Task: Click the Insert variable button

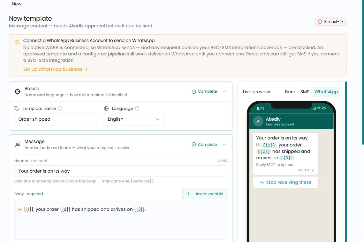Action: tap(205, 194)
